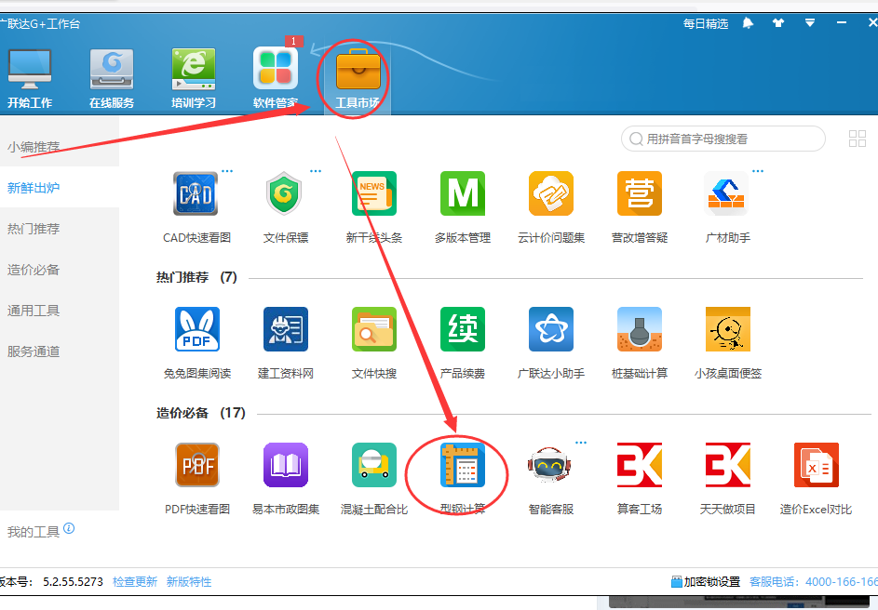Open 营改增答疑 tool
The height and width of the screenshot is (610, 878).
tap(640, 193)
